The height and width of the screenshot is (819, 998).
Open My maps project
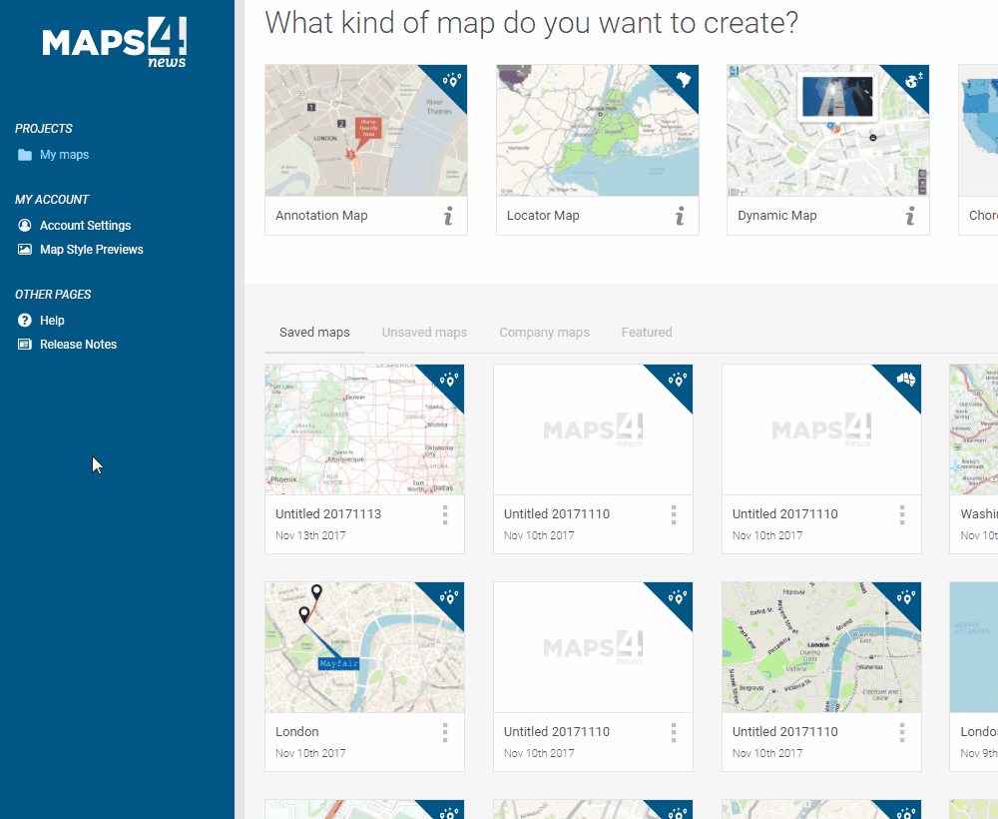click(x=64, y=155)
